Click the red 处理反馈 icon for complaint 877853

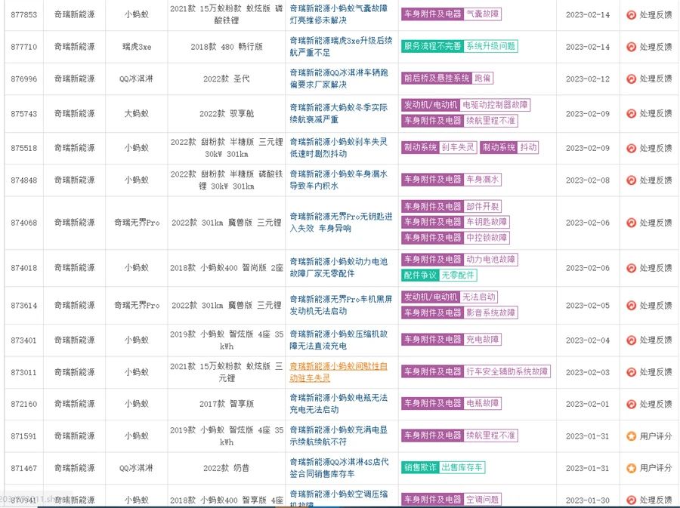pos(631,14)
